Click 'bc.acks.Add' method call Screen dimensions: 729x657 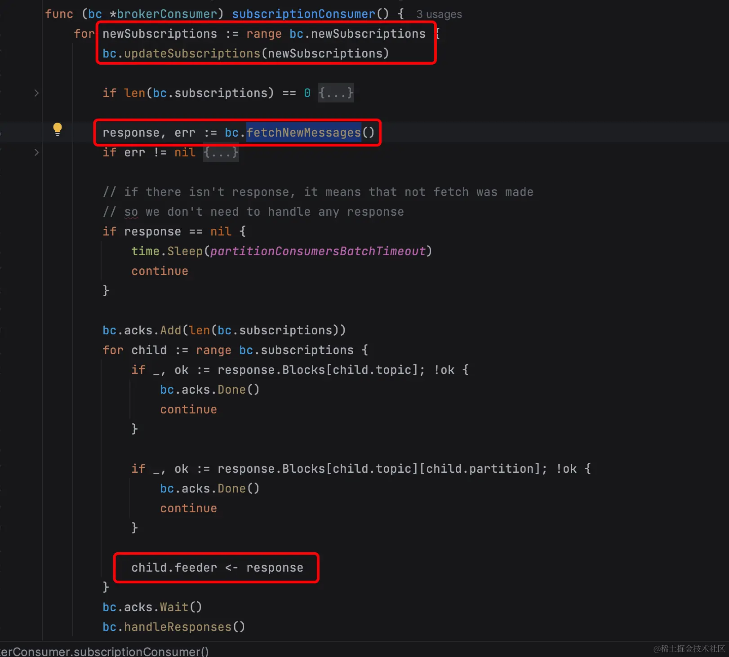coord(142,330)
